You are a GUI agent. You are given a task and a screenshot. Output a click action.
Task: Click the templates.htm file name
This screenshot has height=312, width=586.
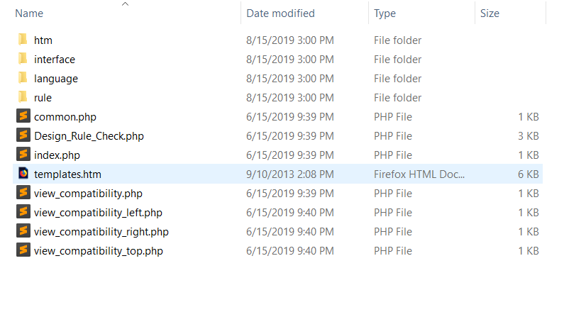(67, 174)
